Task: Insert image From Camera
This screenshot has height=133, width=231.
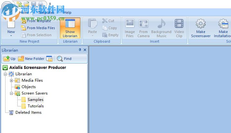Action: 143,28
